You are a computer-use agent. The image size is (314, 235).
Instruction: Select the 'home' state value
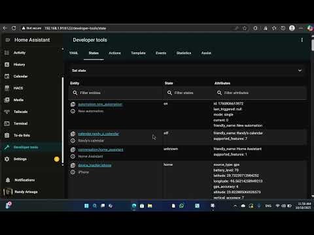[x=168, y=164]
